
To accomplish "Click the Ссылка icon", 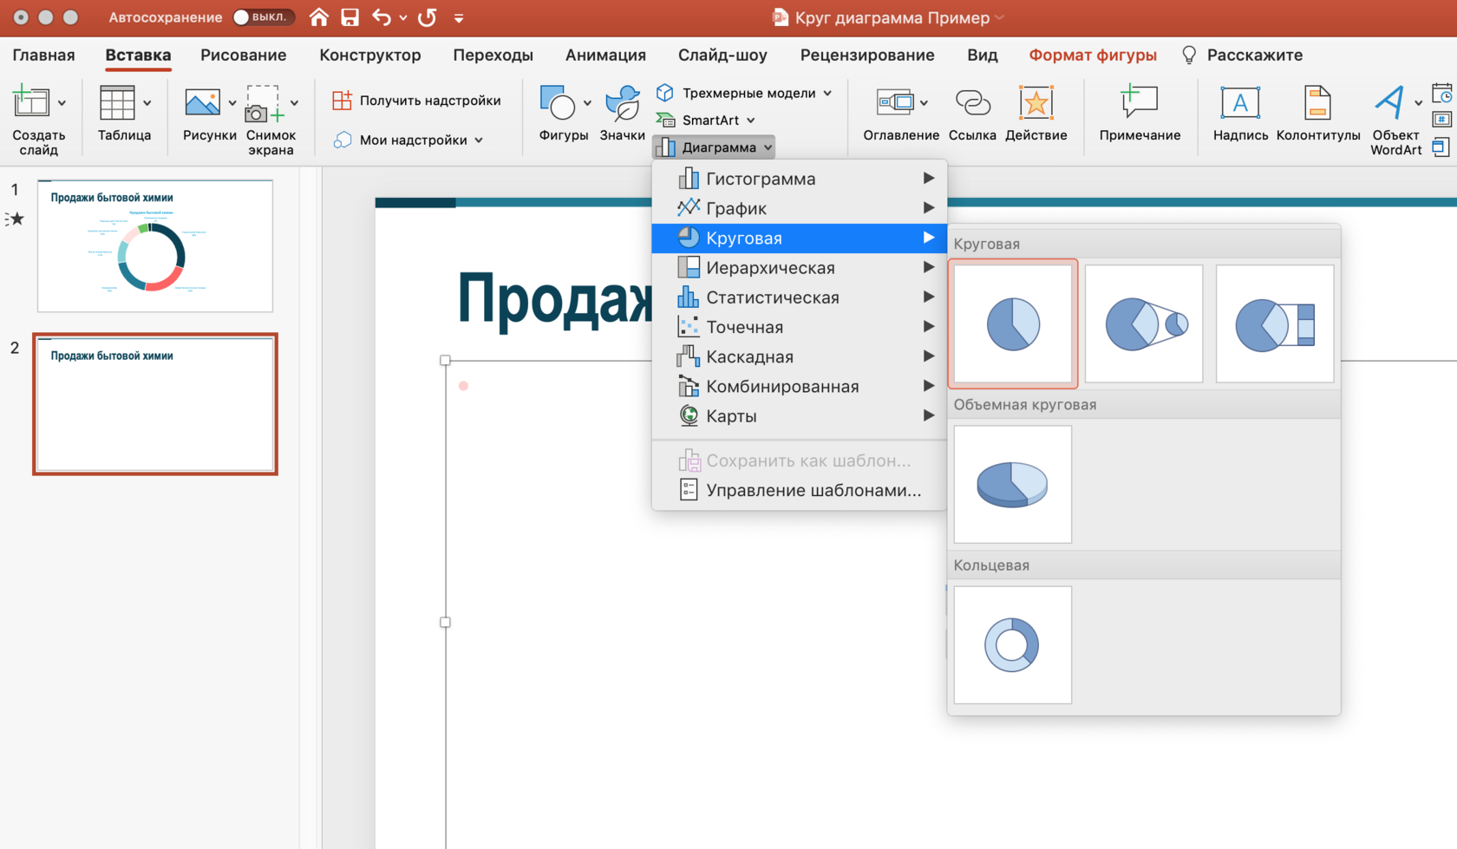I will point(972,102).
